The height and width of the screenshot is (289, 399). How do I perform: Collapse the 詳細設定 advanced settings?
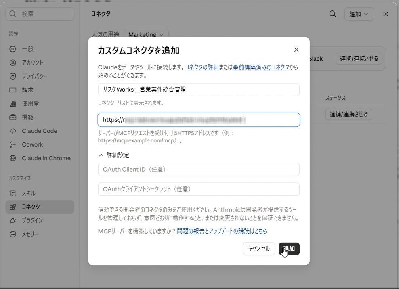(114, 155)
